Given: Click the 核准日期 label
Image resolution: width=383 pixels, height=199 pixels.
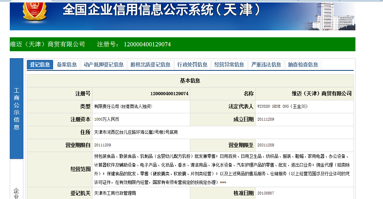Looking at the screenshot, I should [243, 193].
